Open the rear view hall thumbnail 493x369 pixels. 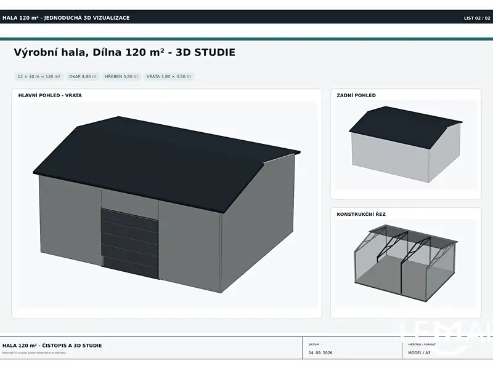[405, 145]
